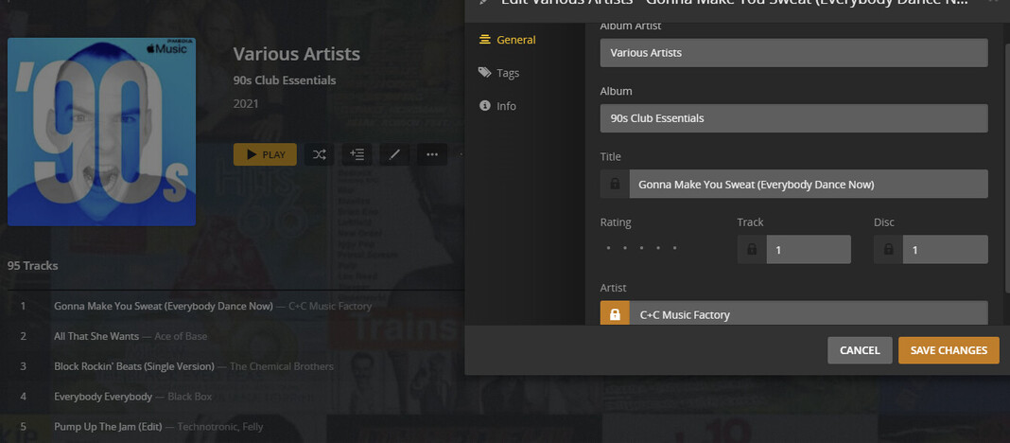Set rating using the rating dots
The image size is (1010, 443).
(641, 248)
